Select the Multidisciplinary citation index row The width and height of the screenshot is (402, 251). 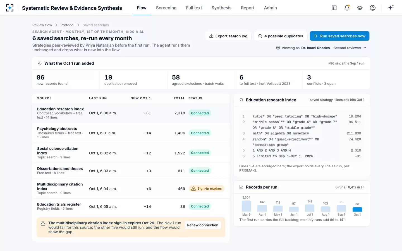coord(131,189)
